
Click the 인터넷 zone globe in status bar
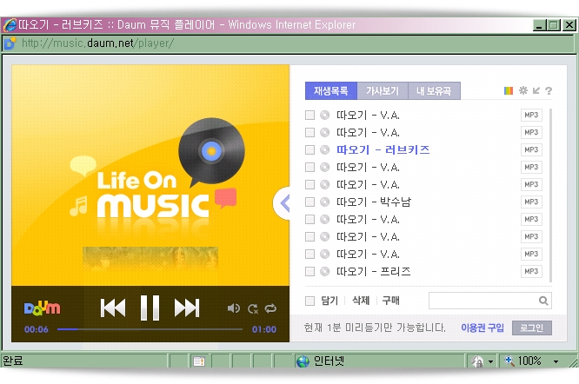tap(303, 361)
